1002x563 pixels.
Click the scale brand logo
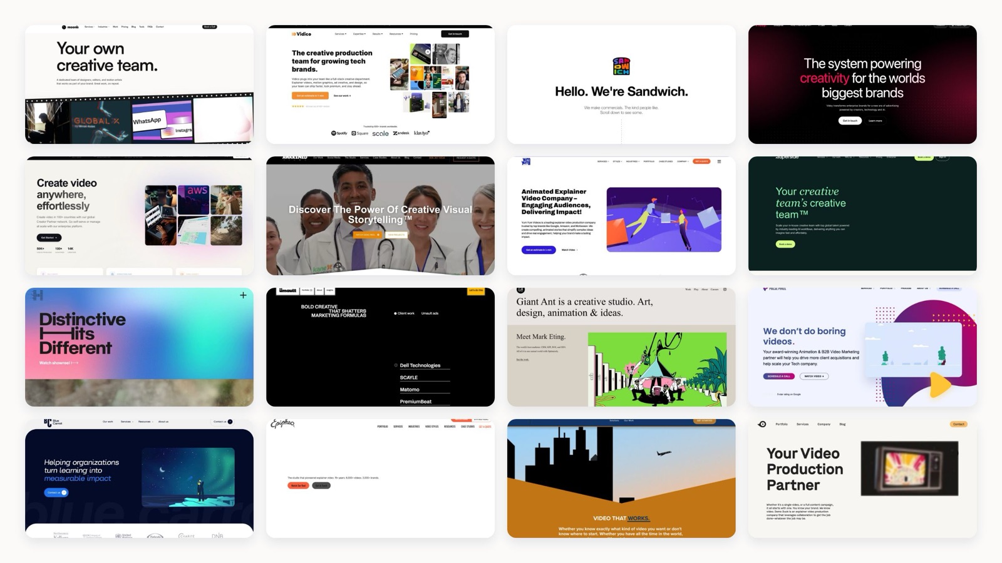click(x=380, y=133)
